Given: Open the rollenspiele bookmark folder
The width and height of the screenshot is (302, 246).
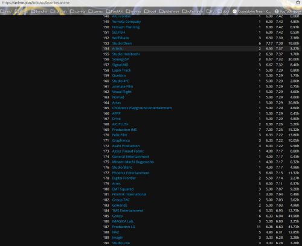Looking at the screenshot, I should (193, 11).
